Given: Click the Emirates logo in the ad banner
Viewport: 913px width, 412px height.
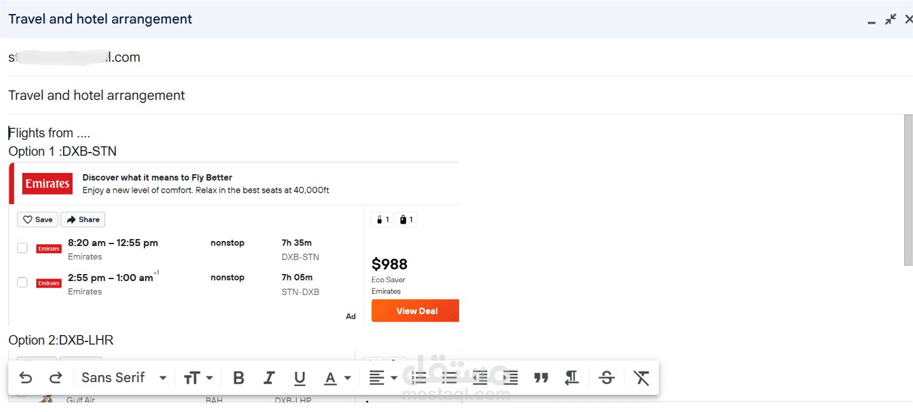Looking at the screenshot, I should [x=48, y=184].
